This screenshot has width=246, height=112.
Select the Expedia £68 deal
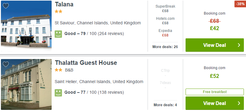(x=165, y=33)
